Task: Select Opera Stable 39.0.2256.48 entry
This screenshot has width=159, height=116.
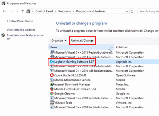Action: (x=70, y=75)
